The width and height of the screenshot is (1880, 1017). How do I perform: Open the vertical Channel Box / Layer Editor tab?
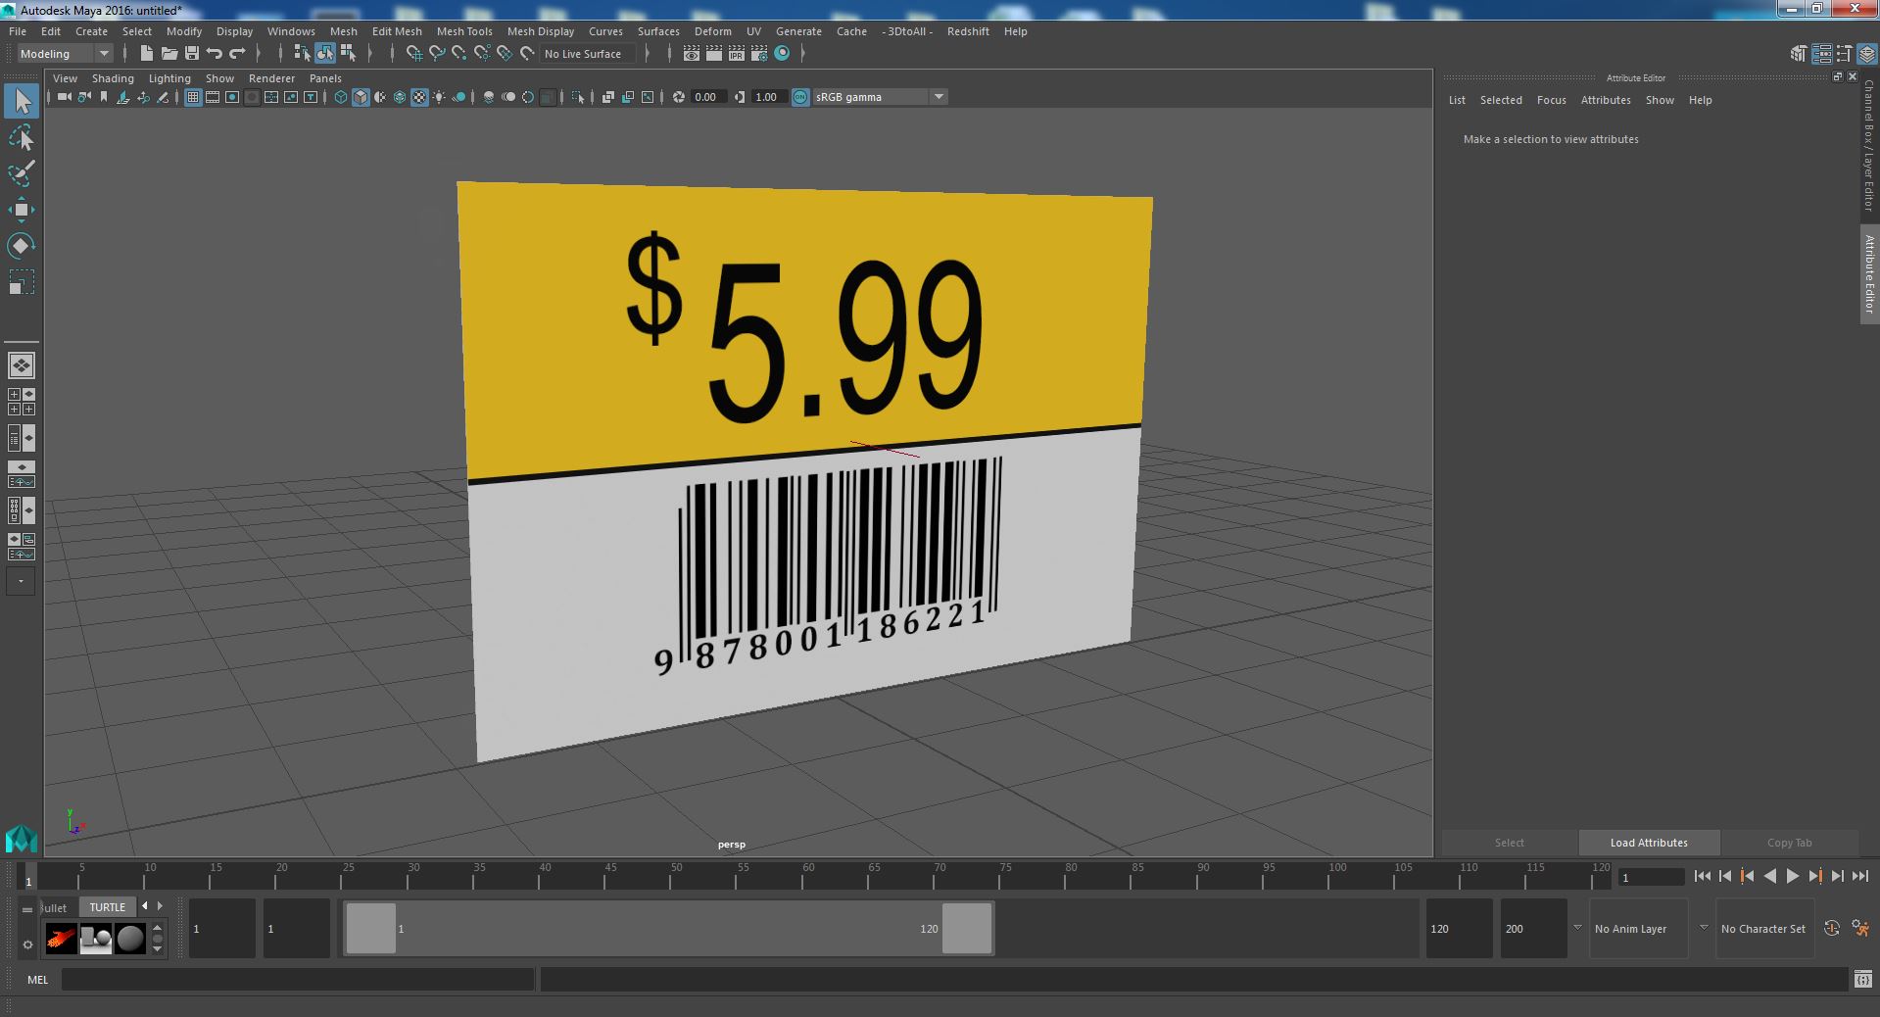click(1869, 145)
